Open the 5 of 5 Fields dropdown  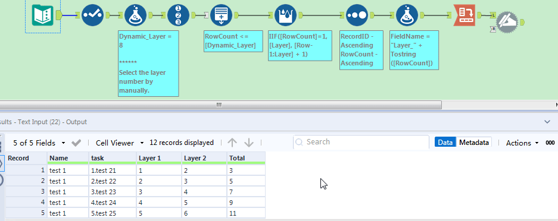(x=39, y=143)
